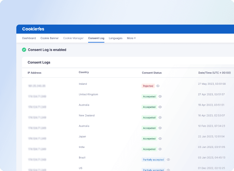Click the 22 Jan 2023, 12:51:54 timestamp
234x171 pixels.
coord(211,137)
